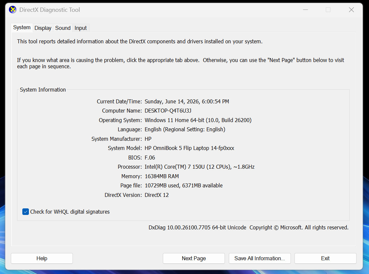Viewport: 369px width, 274px height.
Task: Click the 'If you know what area' paragraph
Action: tap(181, 63)
